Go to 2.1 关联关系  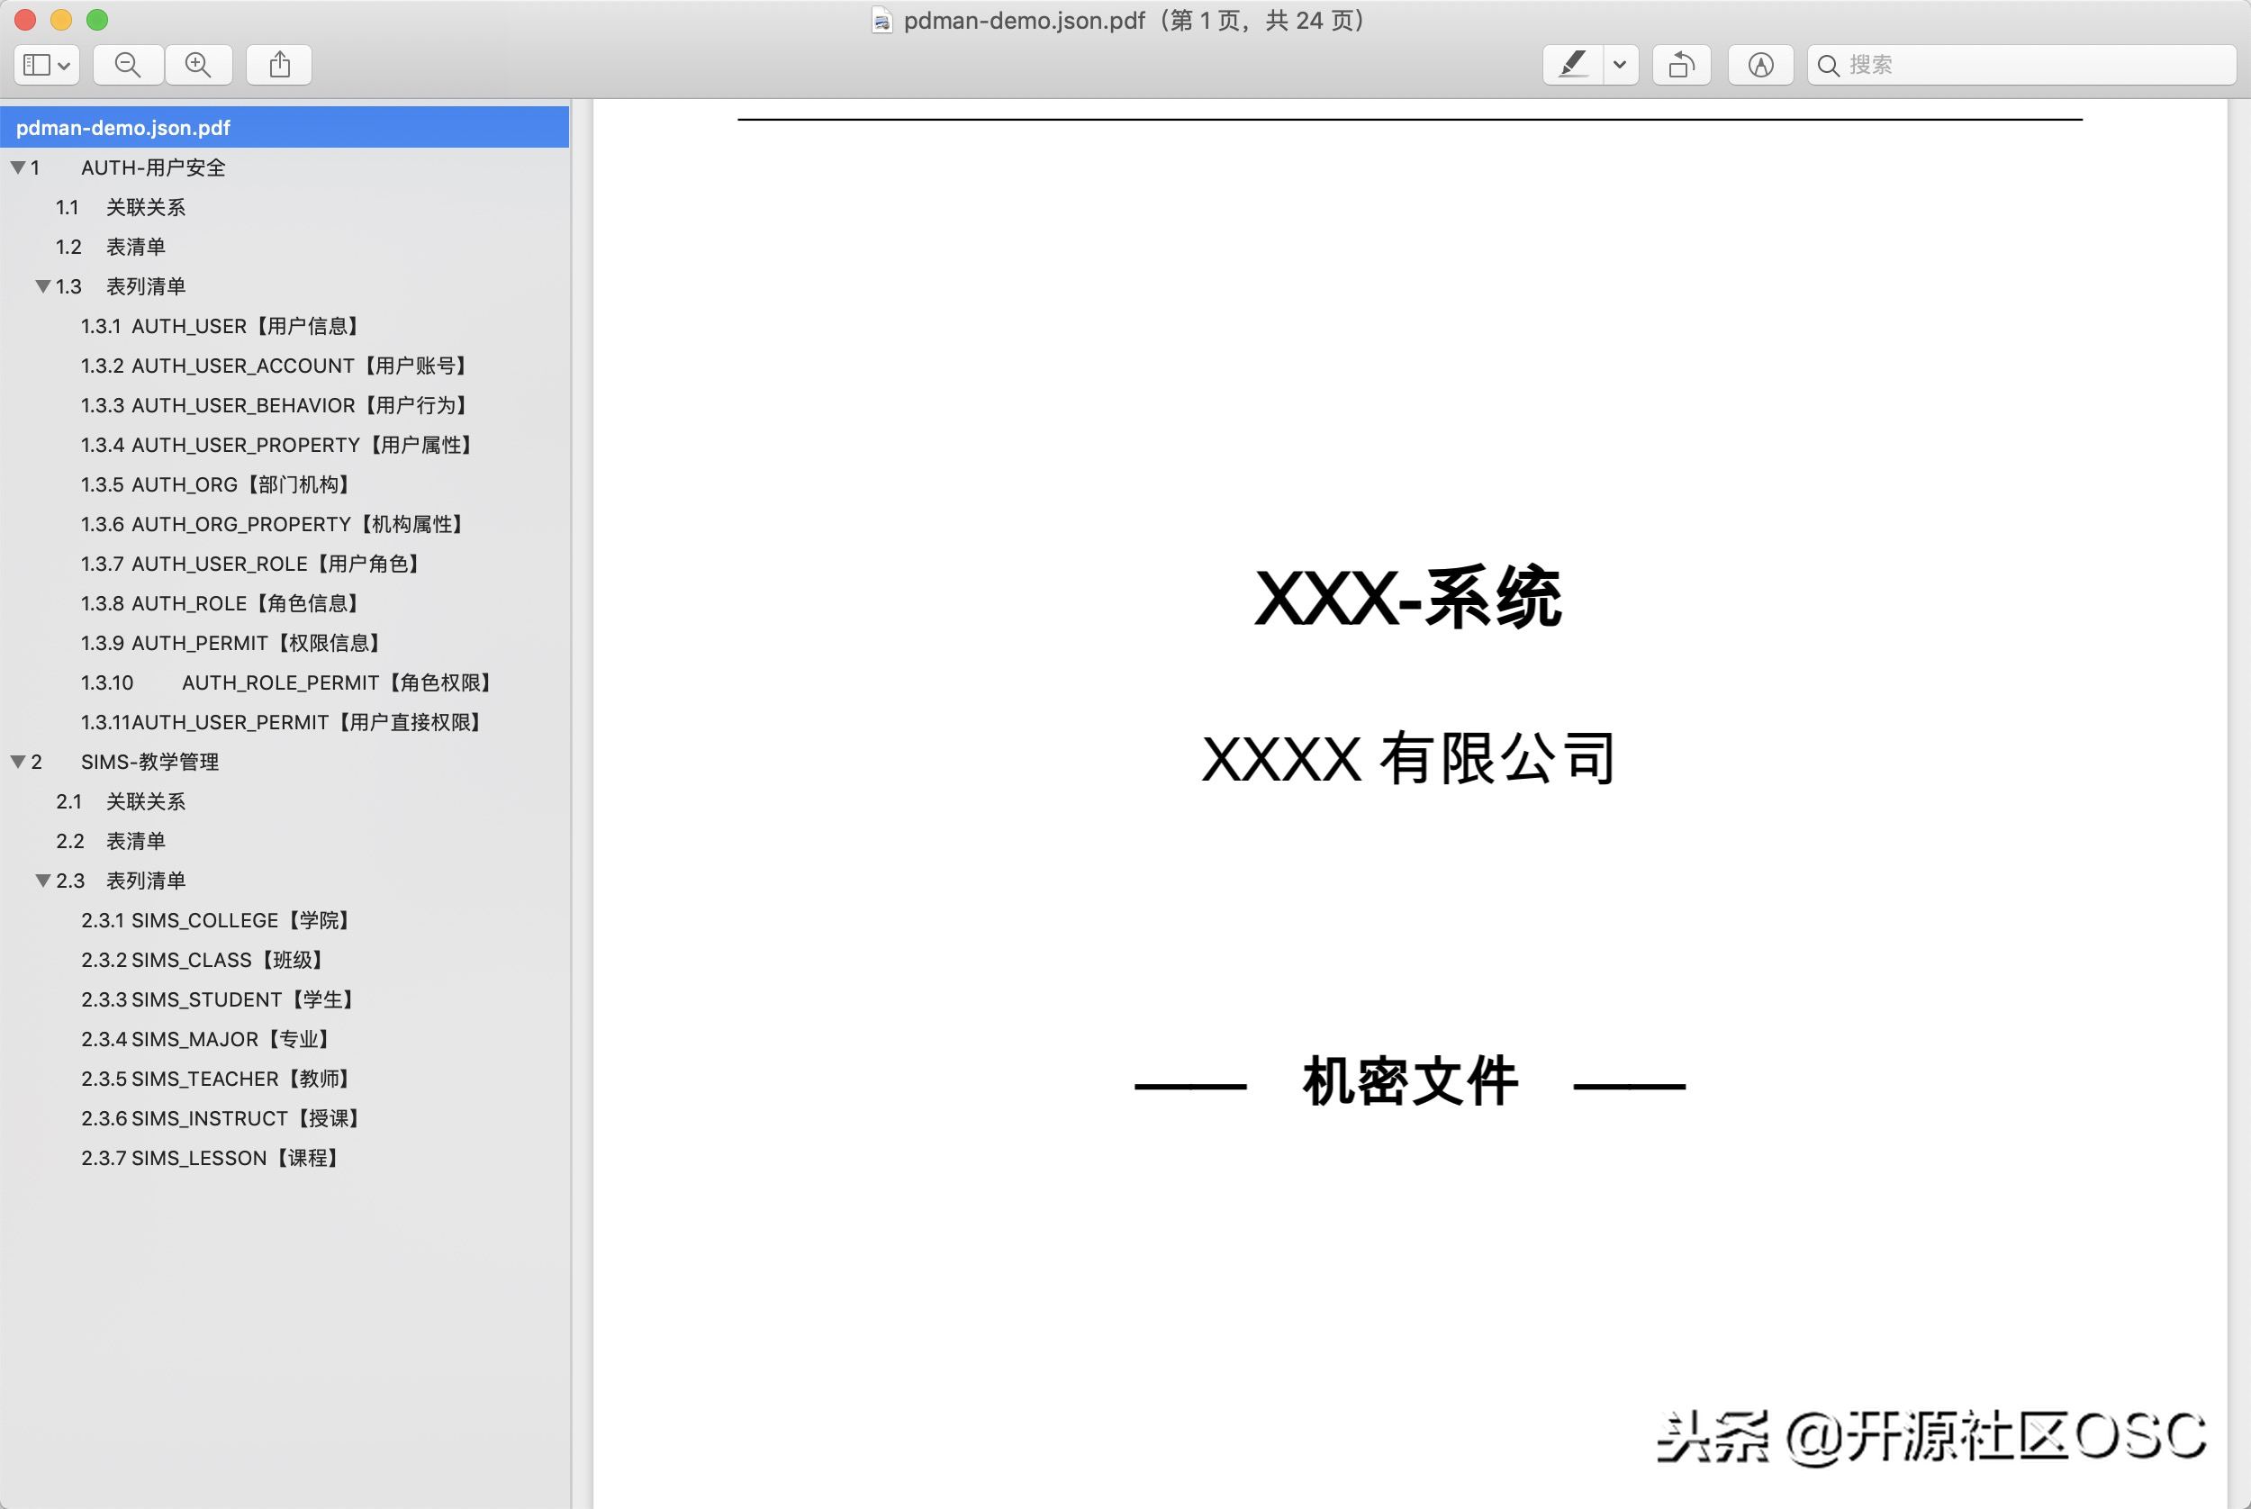tap(121, 800)
